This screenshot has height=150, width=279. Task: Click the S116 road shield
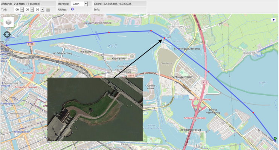pos(30,44)
